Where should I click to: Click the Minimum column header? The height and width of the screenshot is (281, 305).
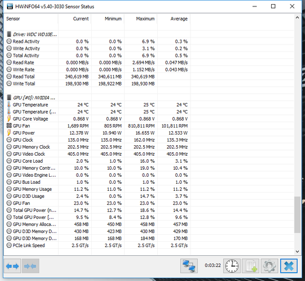pos(113,19)
